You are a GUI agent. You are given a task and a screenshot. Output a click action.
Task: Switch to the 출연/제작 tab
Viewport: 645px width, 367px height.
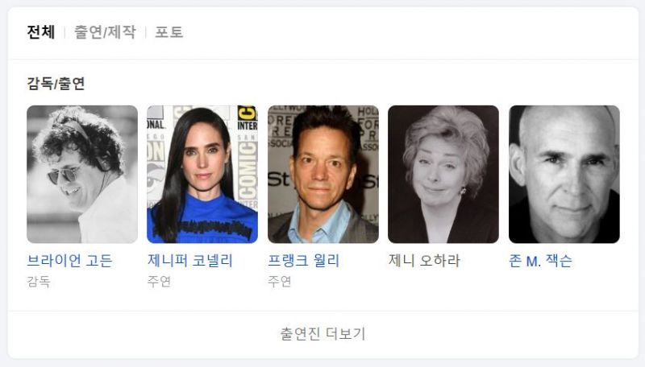pos(105,32)
